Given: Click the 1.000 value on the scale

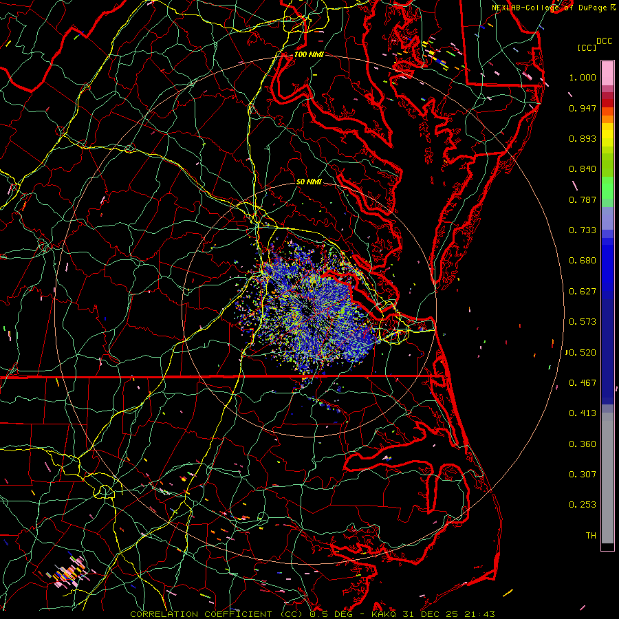Looking at the screenshot, I should [583, 77].
